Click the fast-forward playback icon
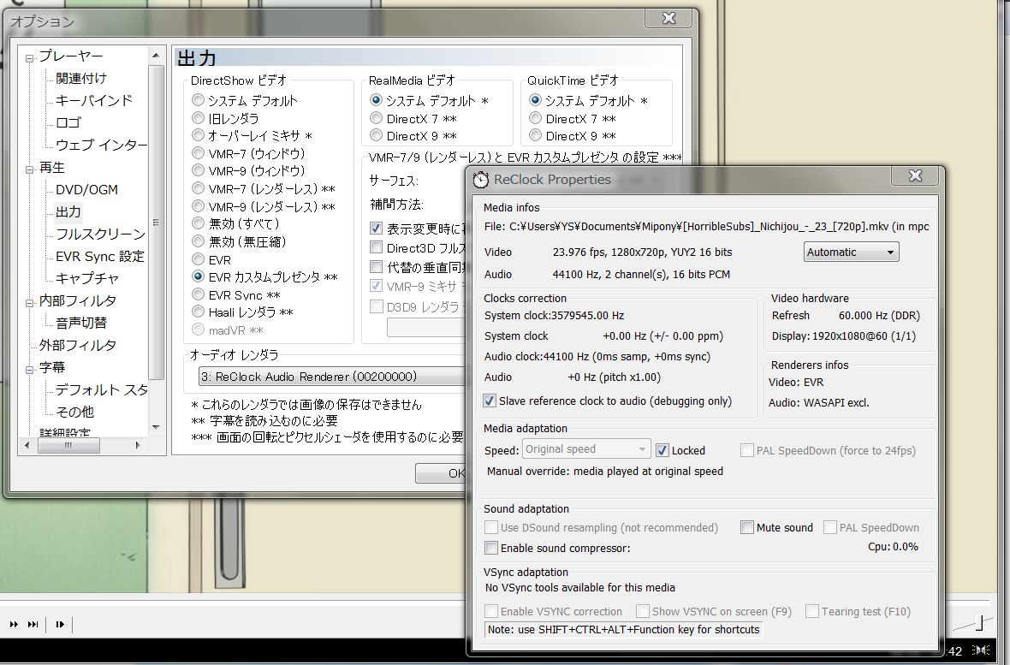Screen dimensions: 1010x665 [x=14, y=624]
